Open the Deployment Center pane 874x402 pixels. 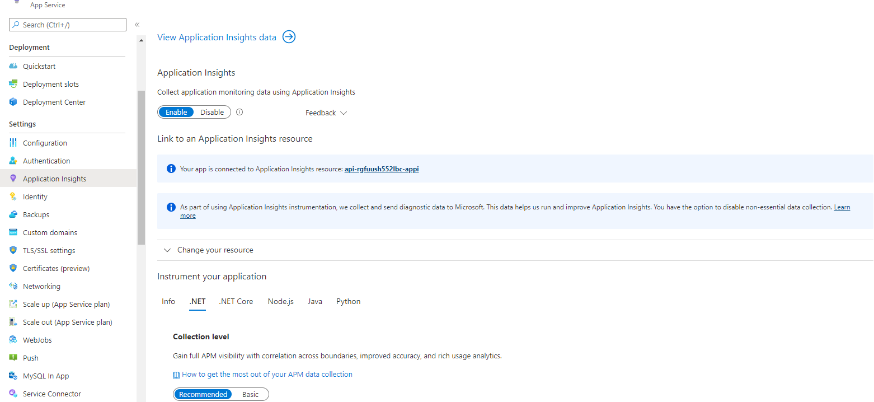[x=54, y=102]
